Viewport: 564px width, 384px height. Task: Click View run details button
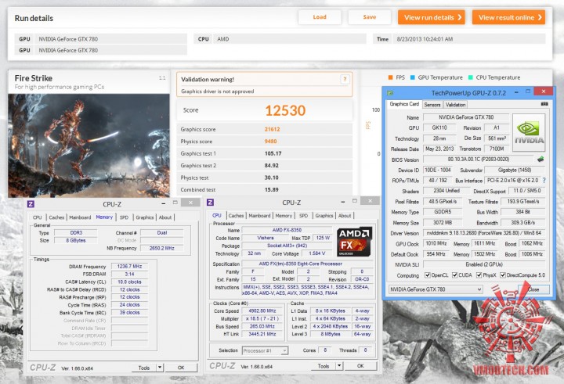[432, 17]
